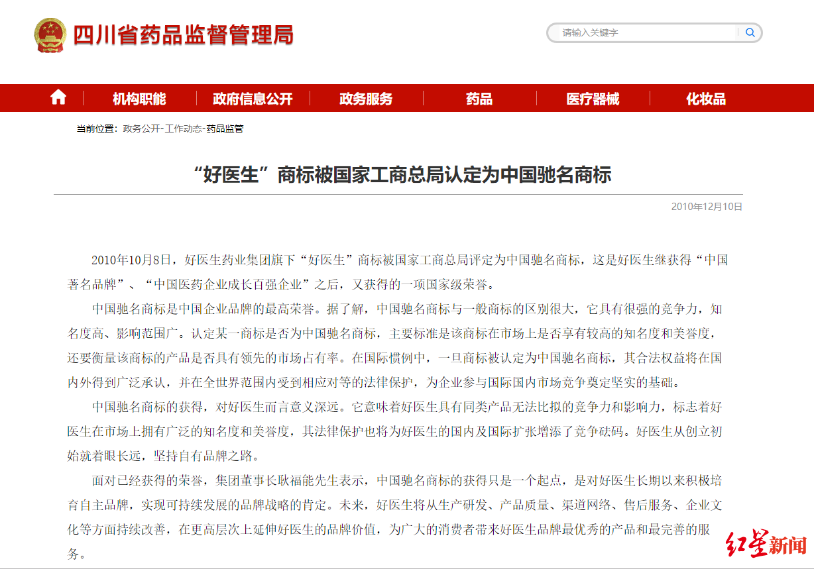Click the line starting 医生在市场上拥有广泛
814x573 pixels.
click(x=395, y=431)
